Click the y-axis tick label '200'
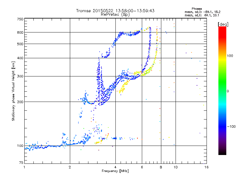This screenshot has height=182, width=243. click(x=20, y=102)
